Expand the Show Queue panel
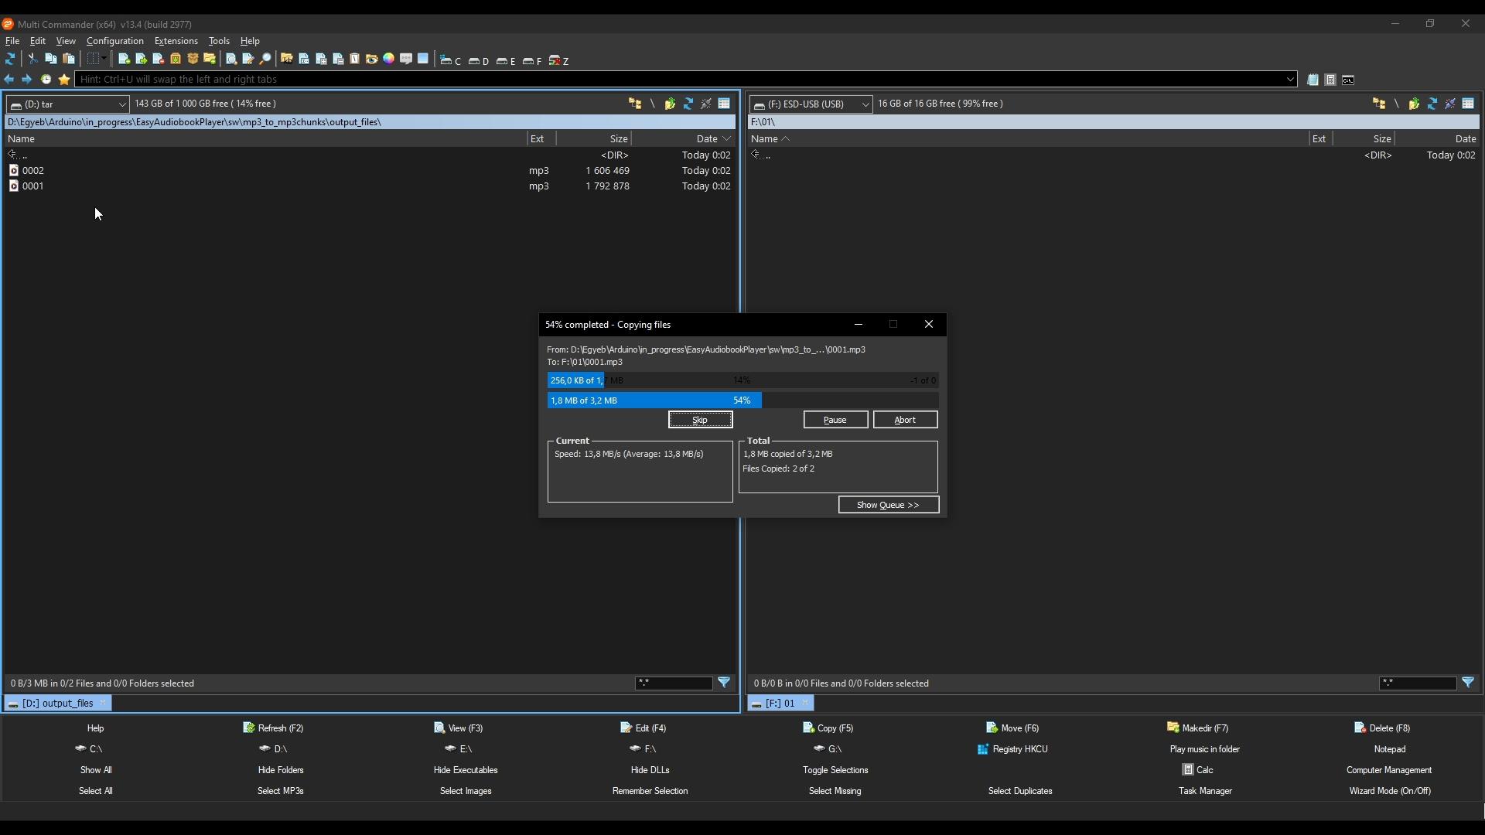Image resolution: width=1485 pixels, height=835 pixels. [x=887, y=505]
